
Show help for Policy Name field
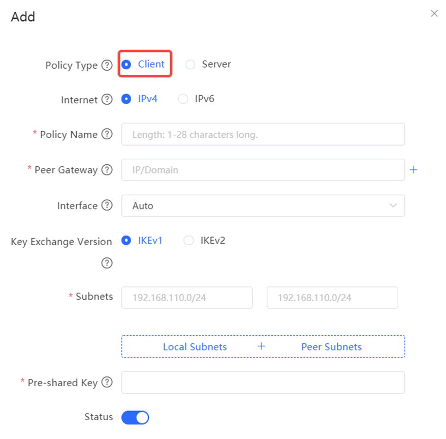point(107,134)
